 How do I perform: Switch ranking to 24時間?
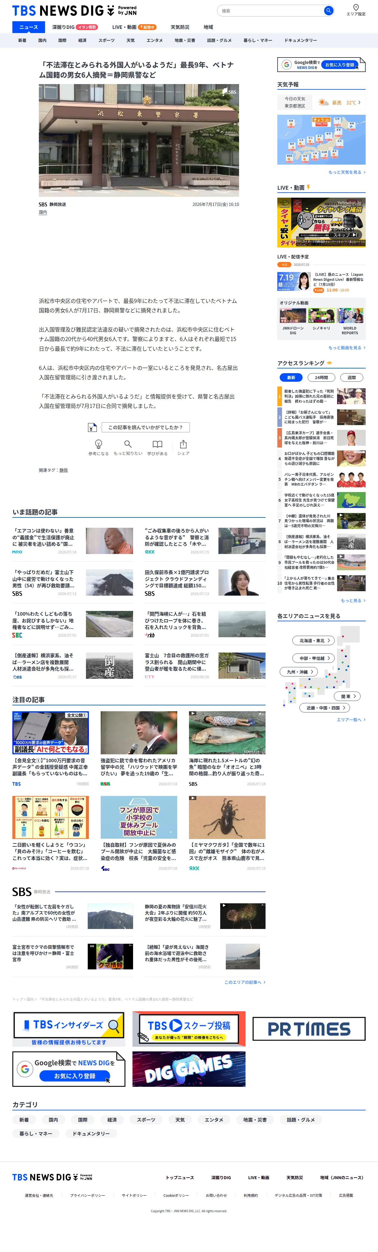321,377
